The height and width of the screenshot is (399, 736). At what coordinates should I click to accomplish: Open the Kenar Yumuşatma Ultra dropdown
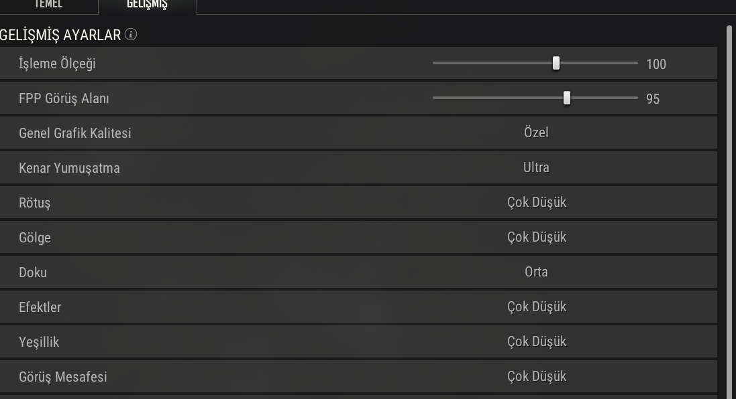pyautogui.click(x=536, y=167)
